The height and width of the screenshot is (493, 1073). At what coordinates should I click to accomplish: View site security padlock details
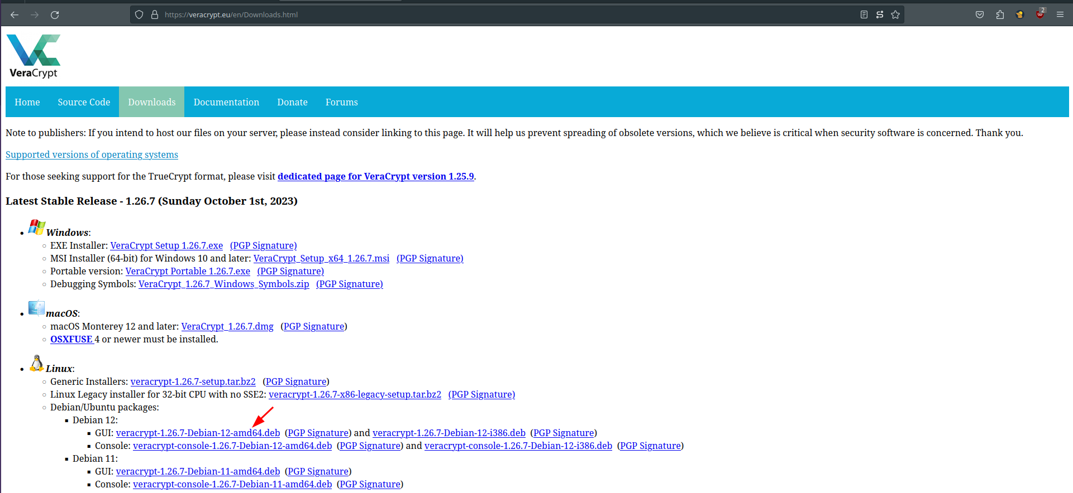(155, 14)
